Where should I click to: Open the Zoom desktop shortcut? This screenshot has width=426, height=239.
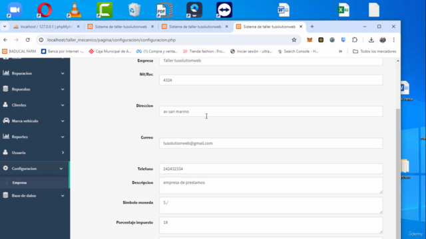[15, 10]
